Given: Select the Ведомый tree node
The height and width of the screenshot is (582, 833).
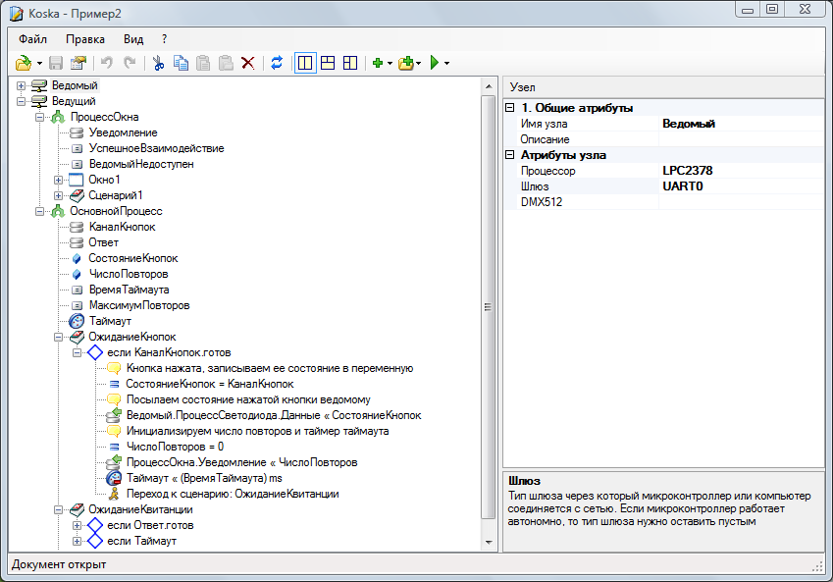Looking at the screenshot, I should point(75,85).
